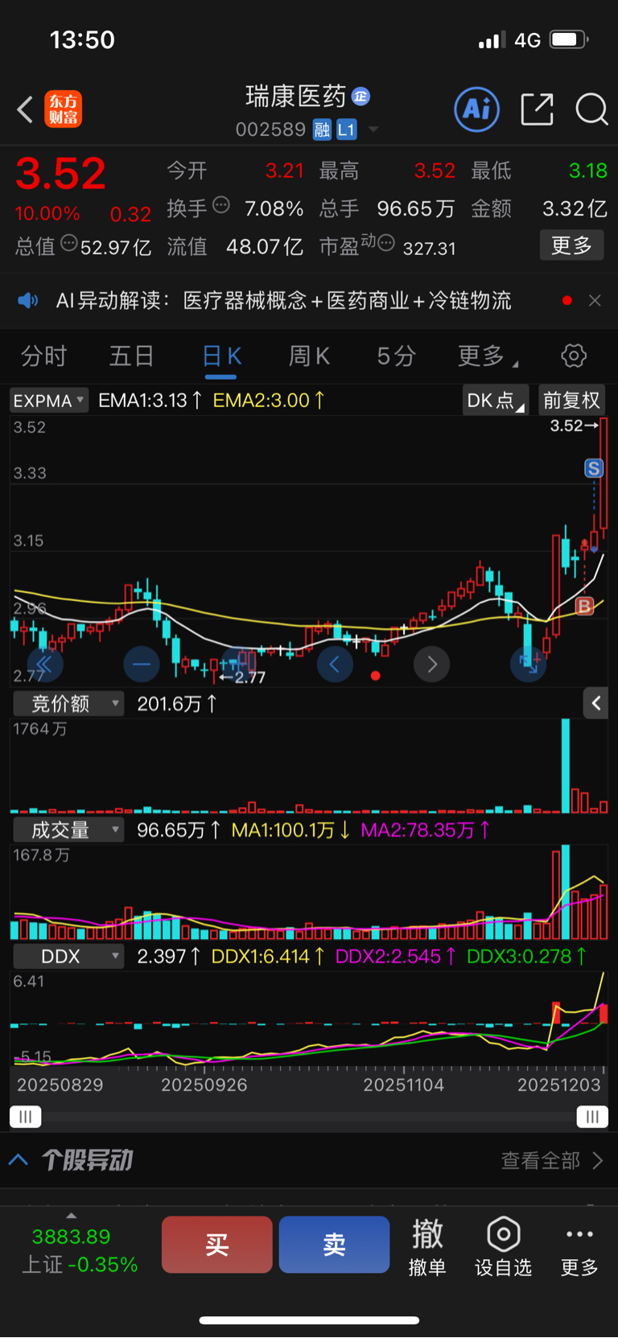Close the AI异动解读 banner
Viewport: 618px width, 1338px height.
coord(595,300)
